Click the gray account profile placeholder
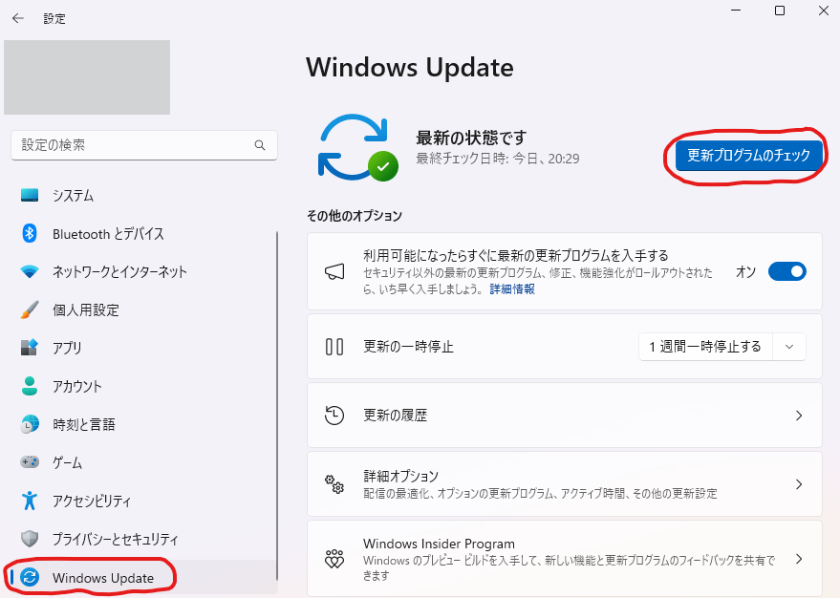 87,77
